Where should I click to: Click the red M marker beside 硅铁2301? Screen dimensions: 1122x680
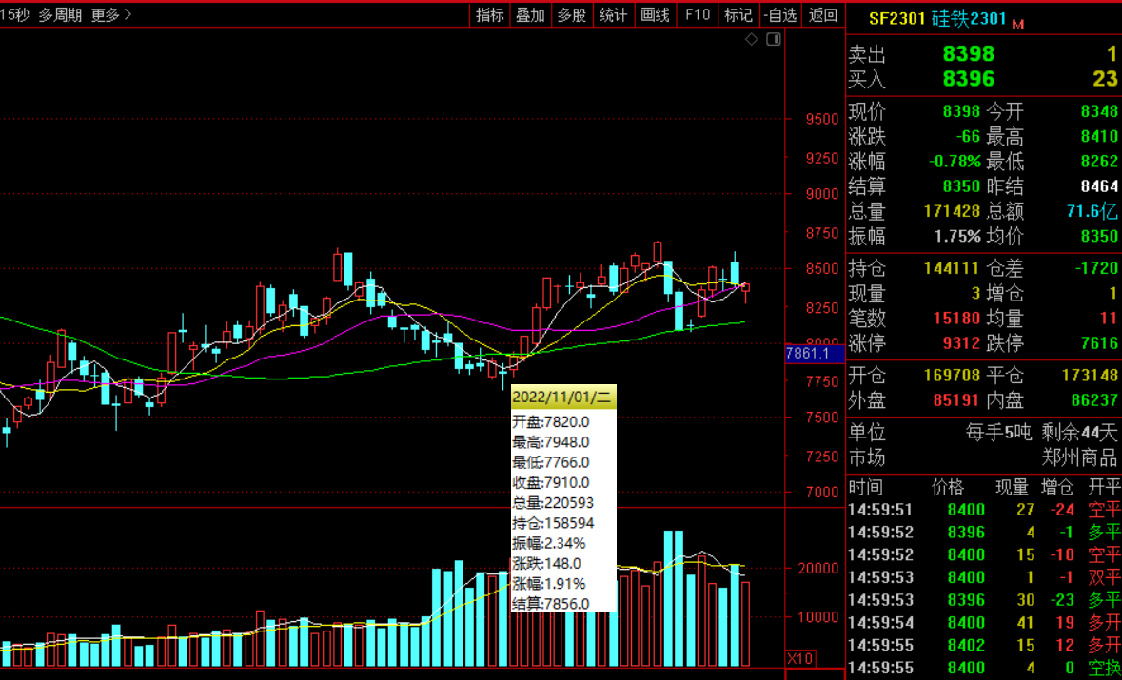[x=1018, y=23]
